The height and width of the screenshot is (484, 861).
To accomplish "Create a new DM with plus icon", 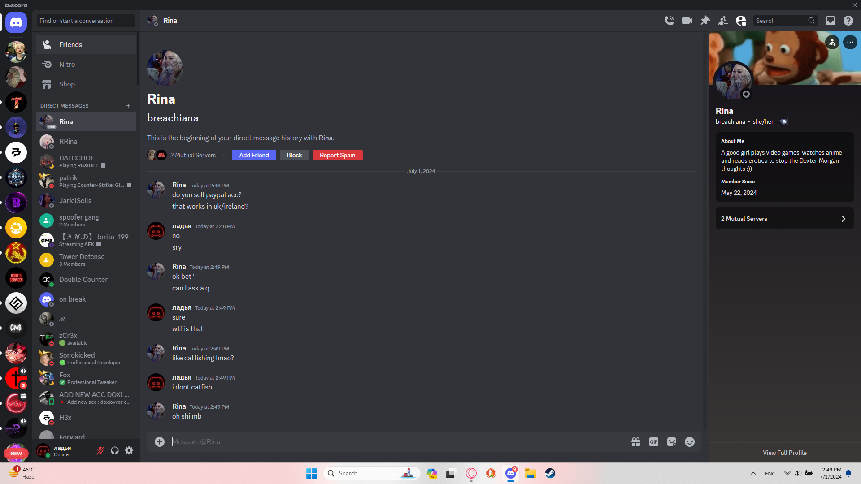I will (x=128, y=106).
